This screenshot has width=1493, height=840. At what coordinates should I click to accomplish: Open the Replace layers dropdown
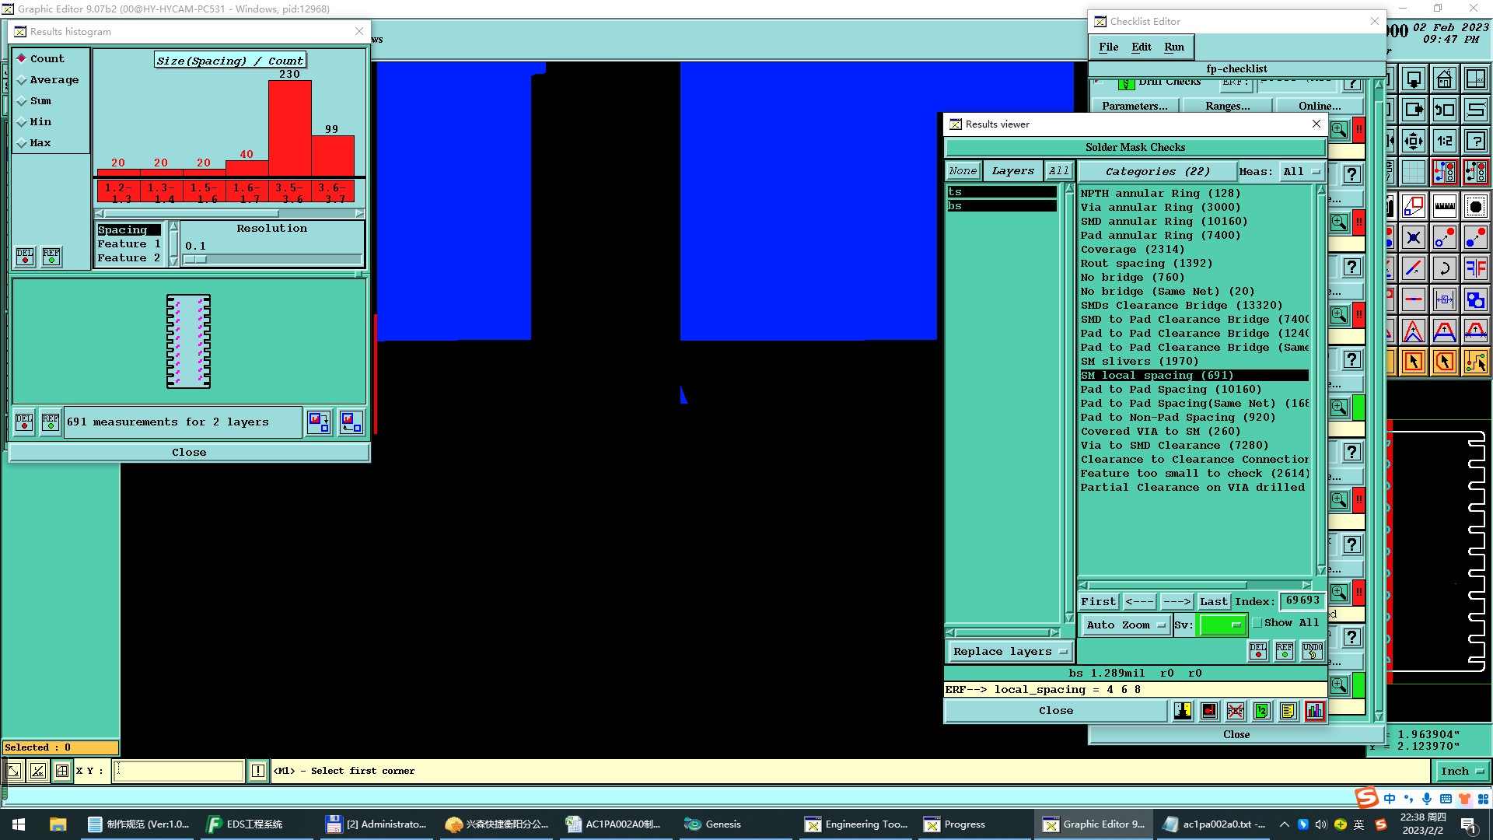(x=1009, y=652)
